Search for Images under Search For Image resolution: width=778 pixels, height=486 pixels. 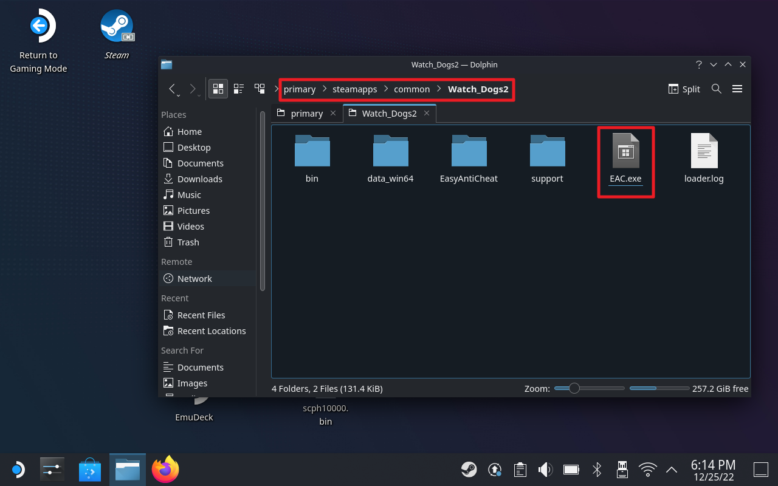(207, 383)
